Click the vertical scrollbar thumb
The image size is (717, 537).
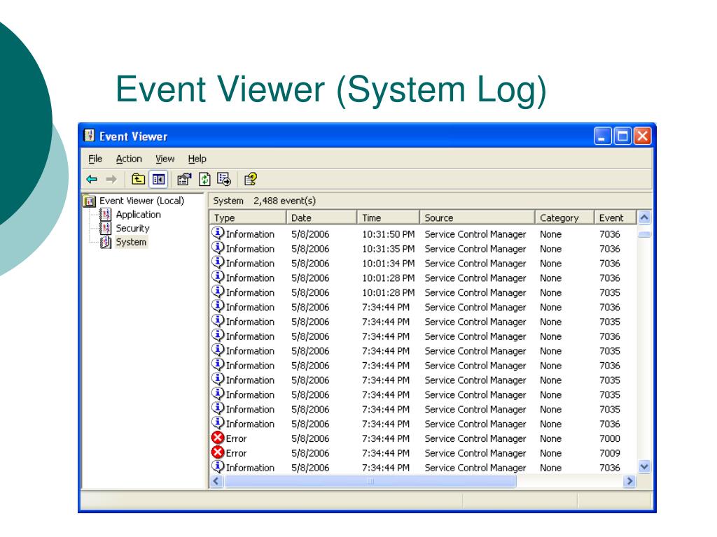click(x=644, y=234)
